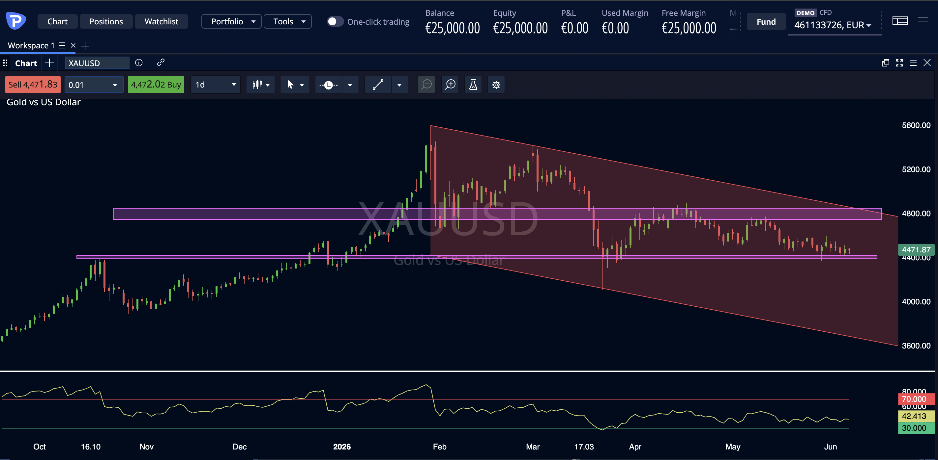Image resolution: width=938 pixels, height=460 pixels.
Task: Open the Positions tab
Action: click(106, 21)
